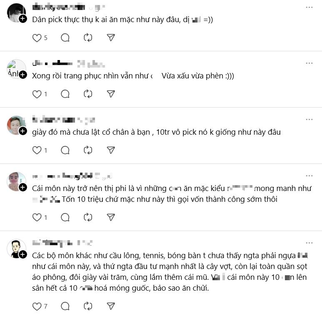The width and height of the screenshot is (322, 314).
Task: Open more options for "Dân pick thực thụ" comment
Action: click(x=309, y=8)
